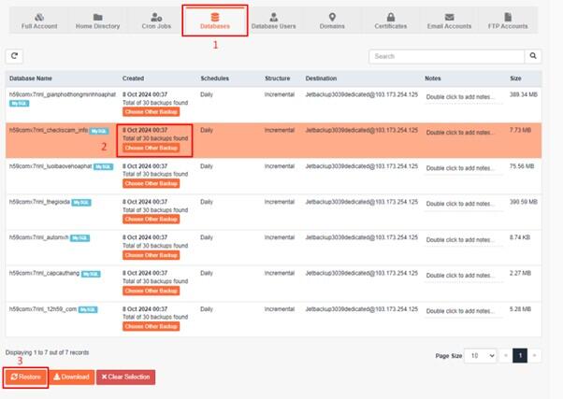Screen dimensions: 563x399
Task: Select the 12h59_com database name
Action: click(x=43, y=309)
